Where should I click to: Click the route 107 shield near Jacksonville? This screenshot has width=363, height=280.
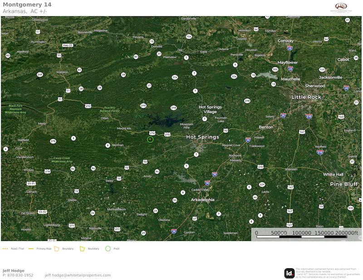point(322,69)
